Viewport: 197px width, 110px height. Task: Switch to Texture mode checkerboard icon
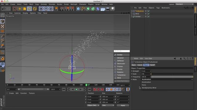(x=2, y=26)
